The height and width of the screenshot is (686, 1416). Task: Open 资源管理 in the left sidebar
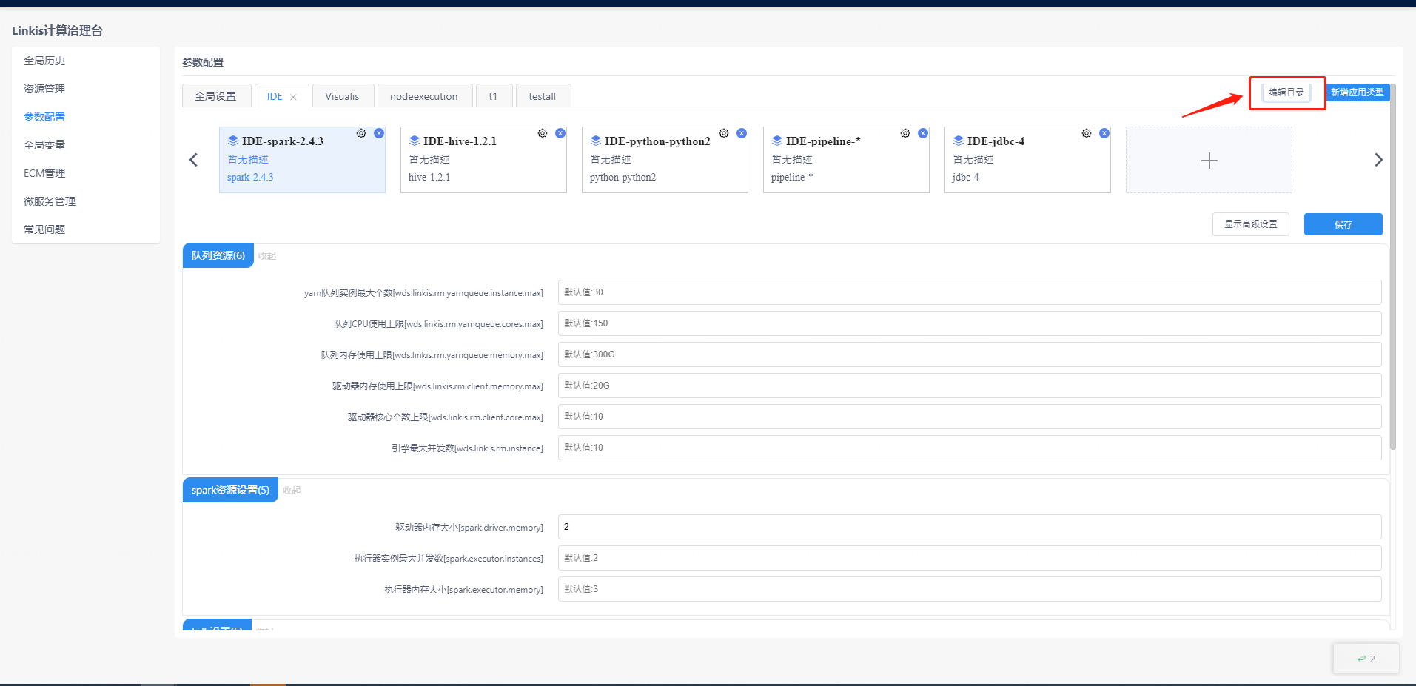44,89
